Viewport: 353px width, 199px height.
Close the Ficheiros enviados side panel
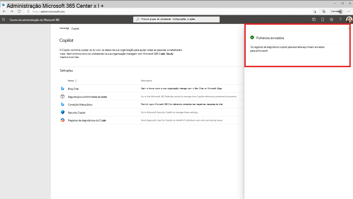tap(349, 28)
